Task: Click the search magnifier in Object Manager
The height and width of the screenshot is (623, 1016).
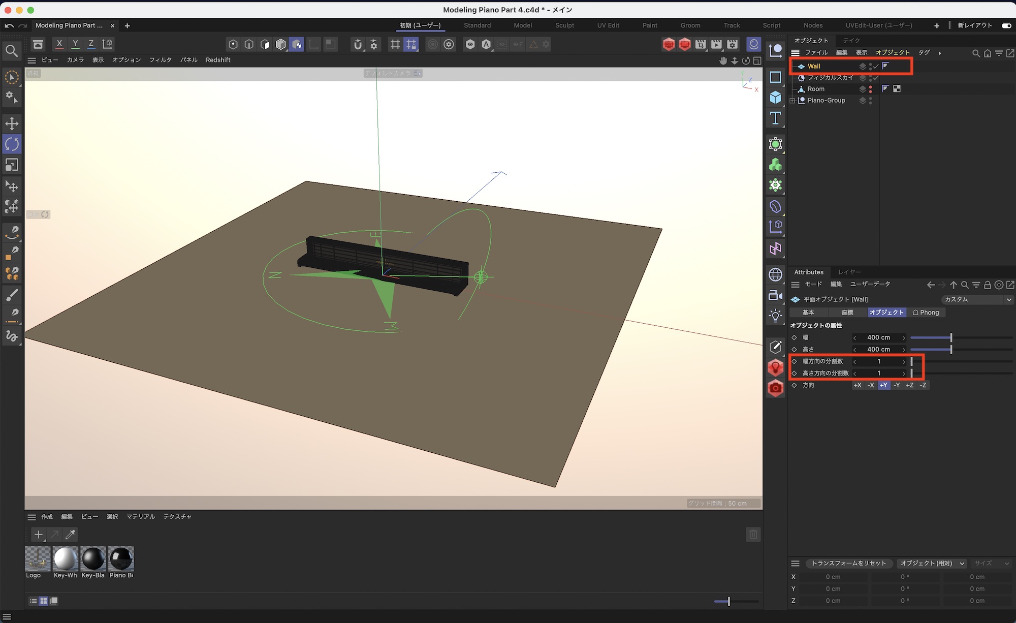Action: point(975,53)
